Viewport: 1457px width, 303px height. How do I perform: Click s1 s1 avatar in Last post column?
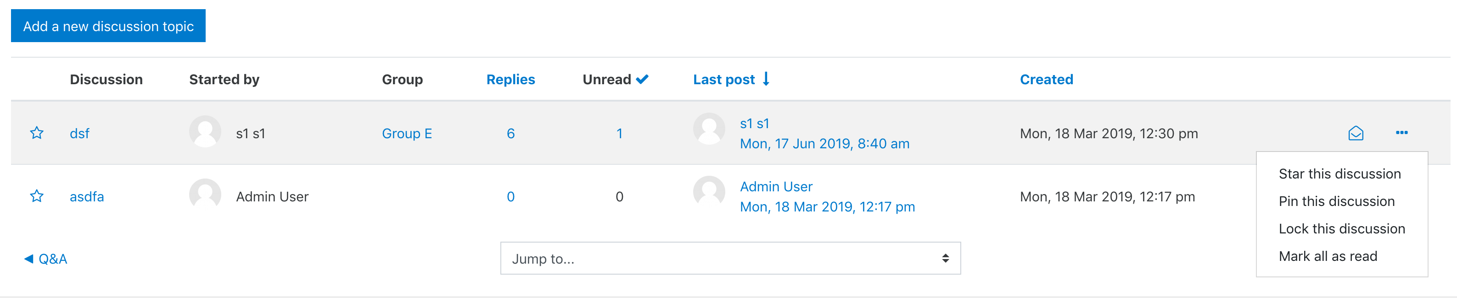click(x=709, y=129)
